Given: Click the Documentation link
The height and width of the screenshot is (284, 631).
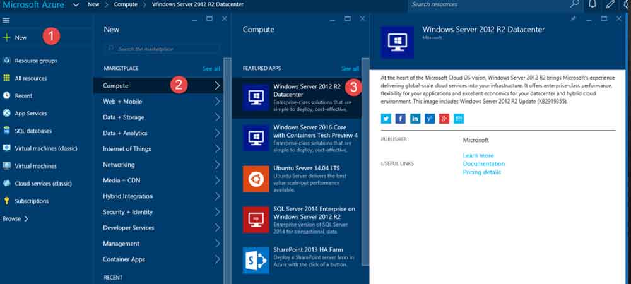Looking at the screenshot, I should (483, 164).
